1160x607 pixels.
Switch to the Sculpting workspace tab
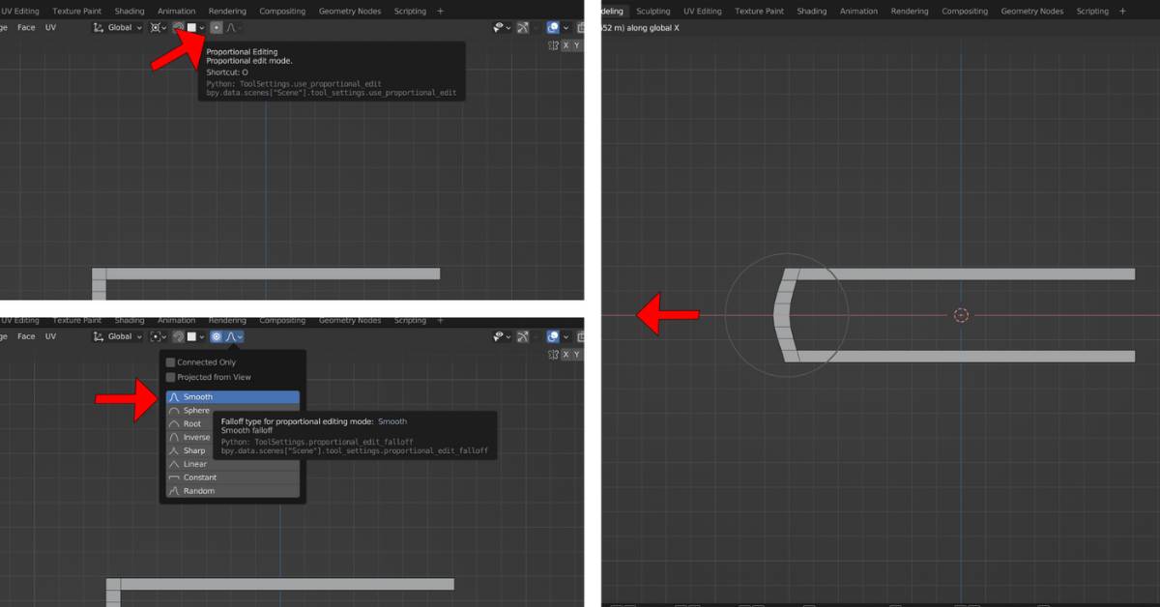pos(653,11)
